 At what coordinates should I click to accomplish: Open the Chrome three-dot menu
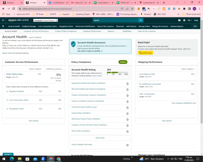coord(199,9)
